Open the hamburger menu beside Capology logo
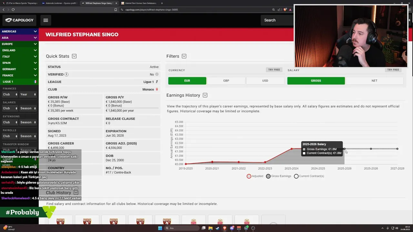Screen dimensions: 413x232 46,20
